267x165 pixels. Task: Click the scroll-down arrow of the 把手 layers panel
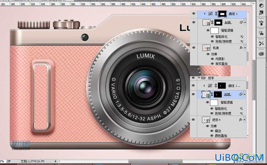pos(247,136)
